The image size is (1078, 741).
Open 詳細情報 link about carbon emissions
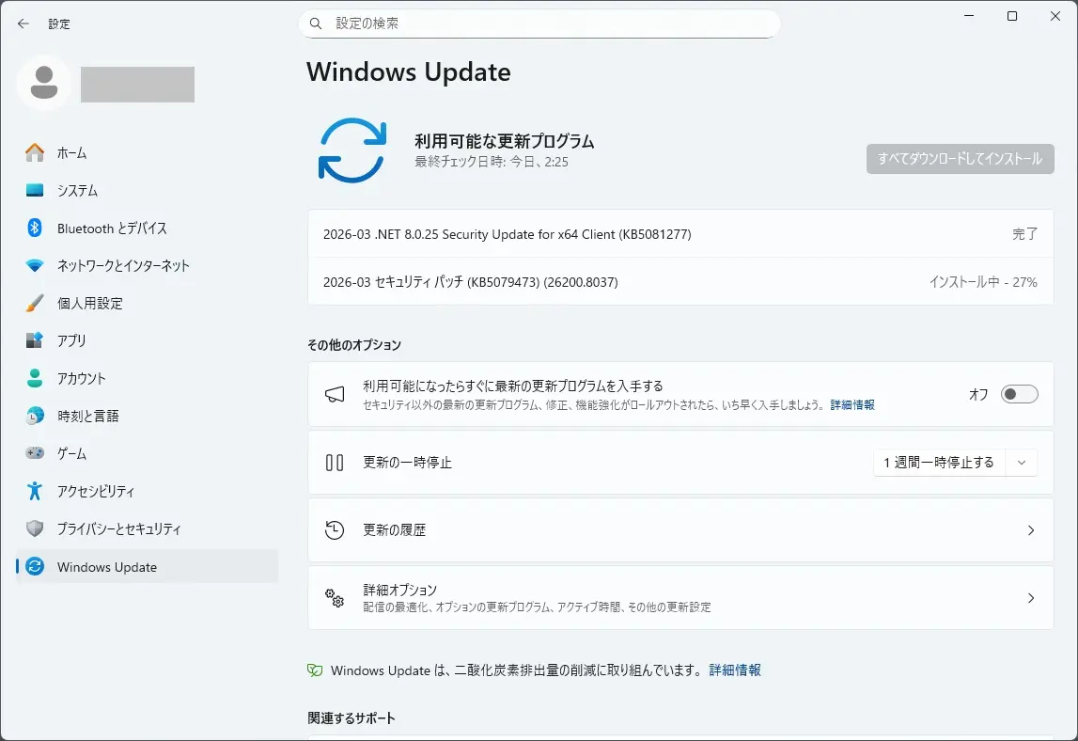click(x=735, y=670)
